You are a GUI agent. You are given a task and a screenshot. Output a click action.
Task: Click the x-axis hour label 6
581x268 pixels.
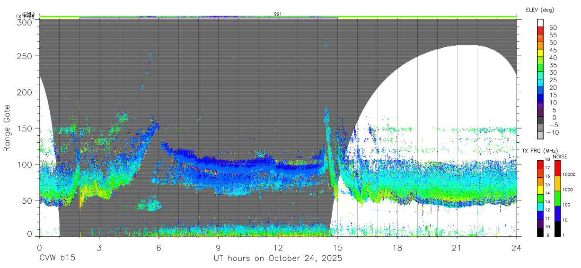click(159, 247)
